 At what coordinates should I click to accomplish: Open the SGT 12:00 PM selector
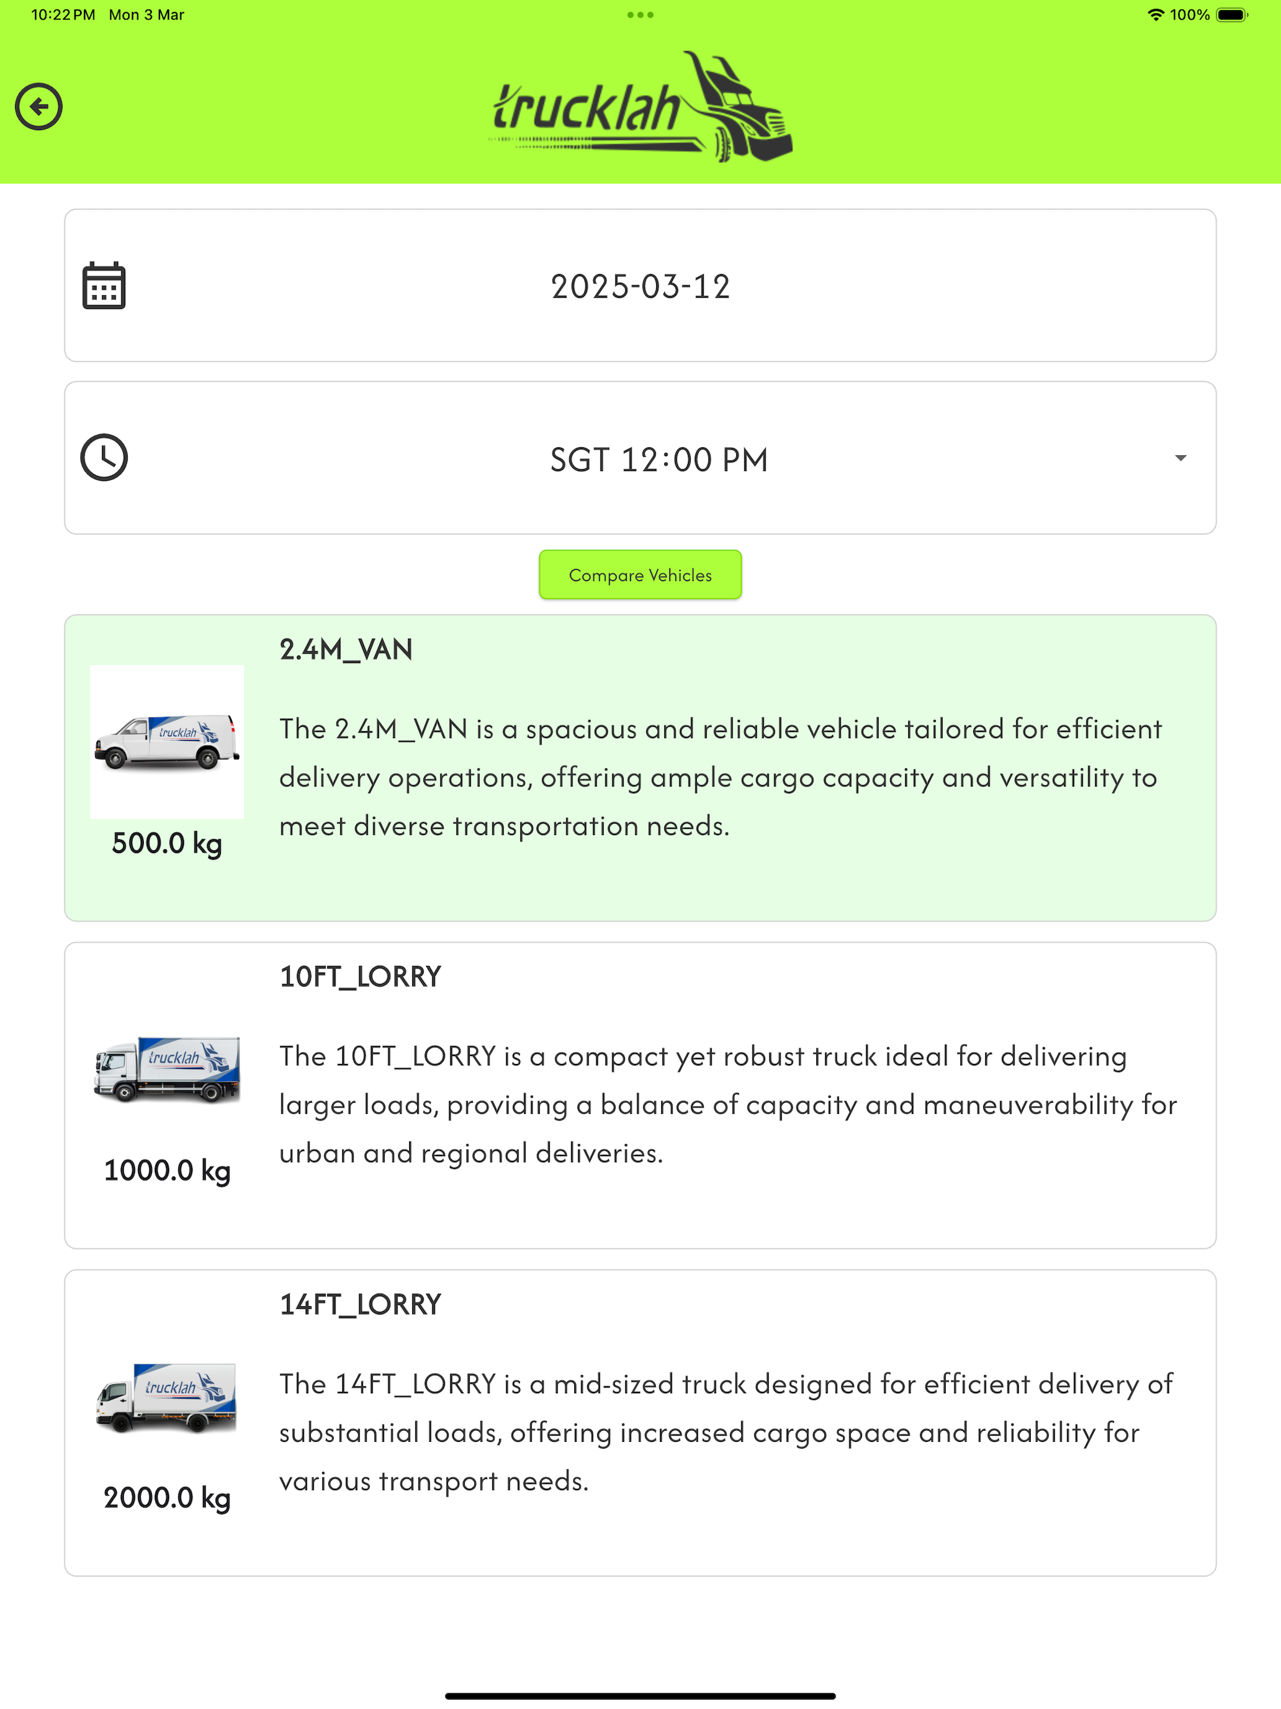tap(640, 458)
